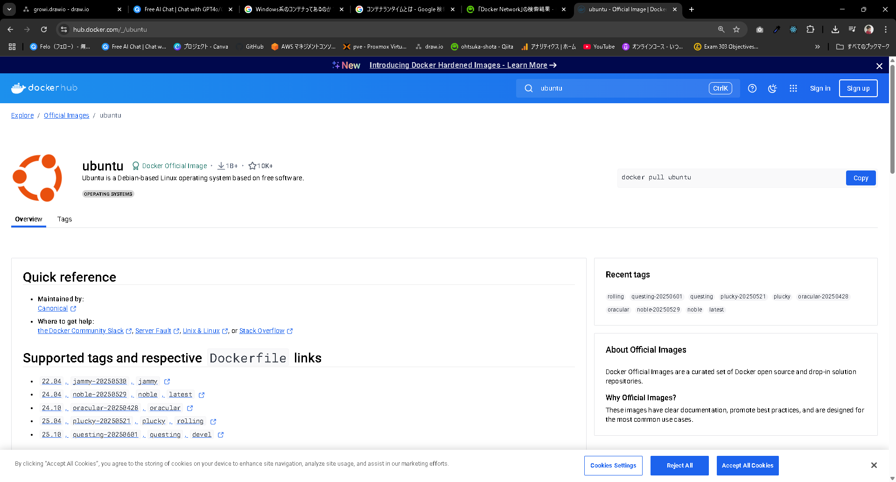Screen dimensions: 896x482
Task: Open external link icon for 25.10 questing row
Action: point(221,435)
